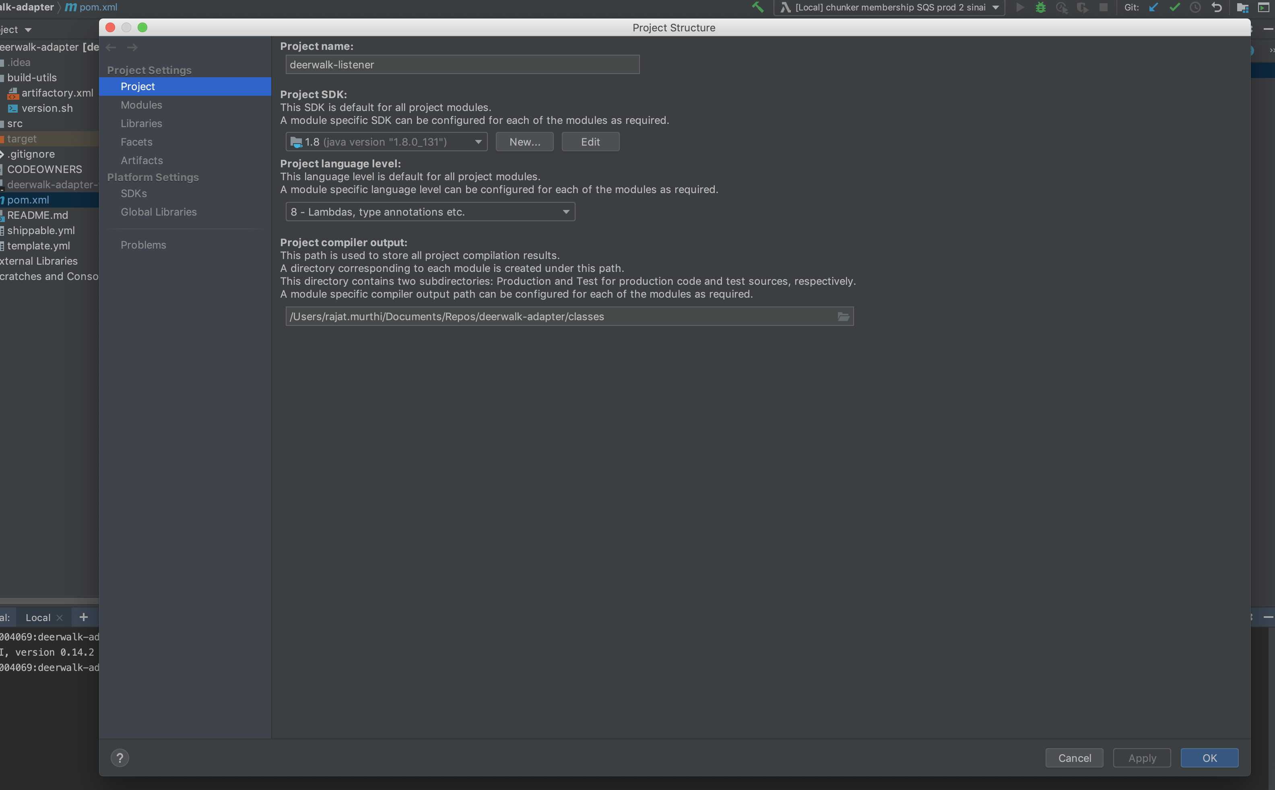Open the project language level dropdown
Viewport: 1275px width, 790px height.
pos(565,212)
